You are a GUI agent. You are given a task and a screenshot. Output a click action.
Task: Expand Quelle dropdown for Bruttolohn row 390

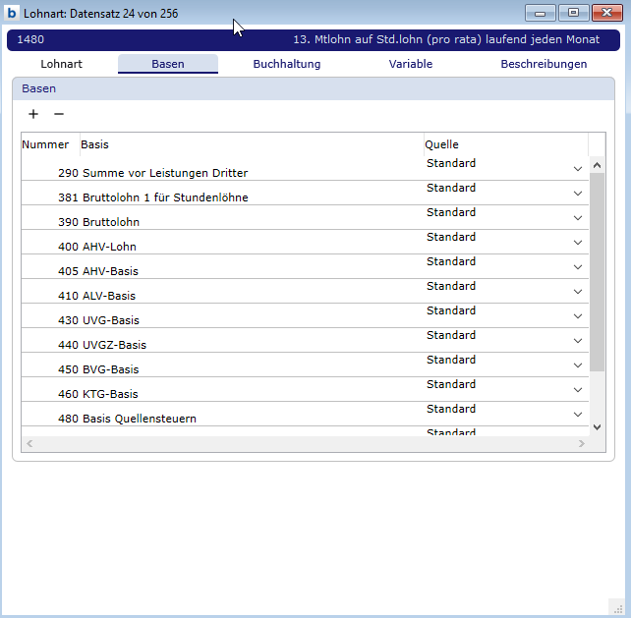[x=578, y=218]
